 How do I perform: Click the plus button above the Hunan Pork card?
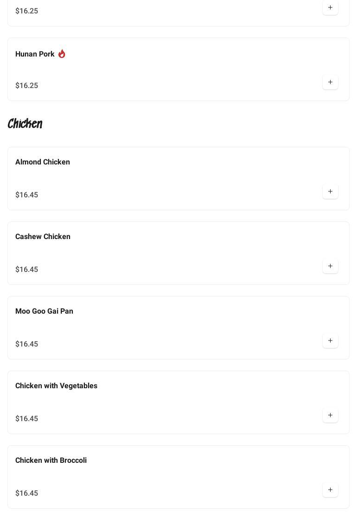(330, 8)
